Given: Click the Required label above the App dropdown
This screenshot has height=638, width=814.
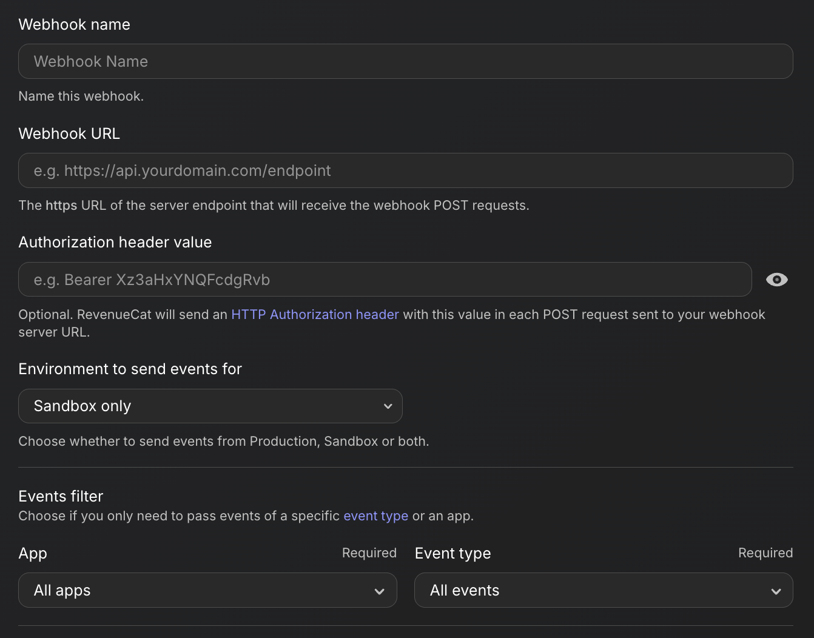Looking at the screenshot, I should (369, 552).
